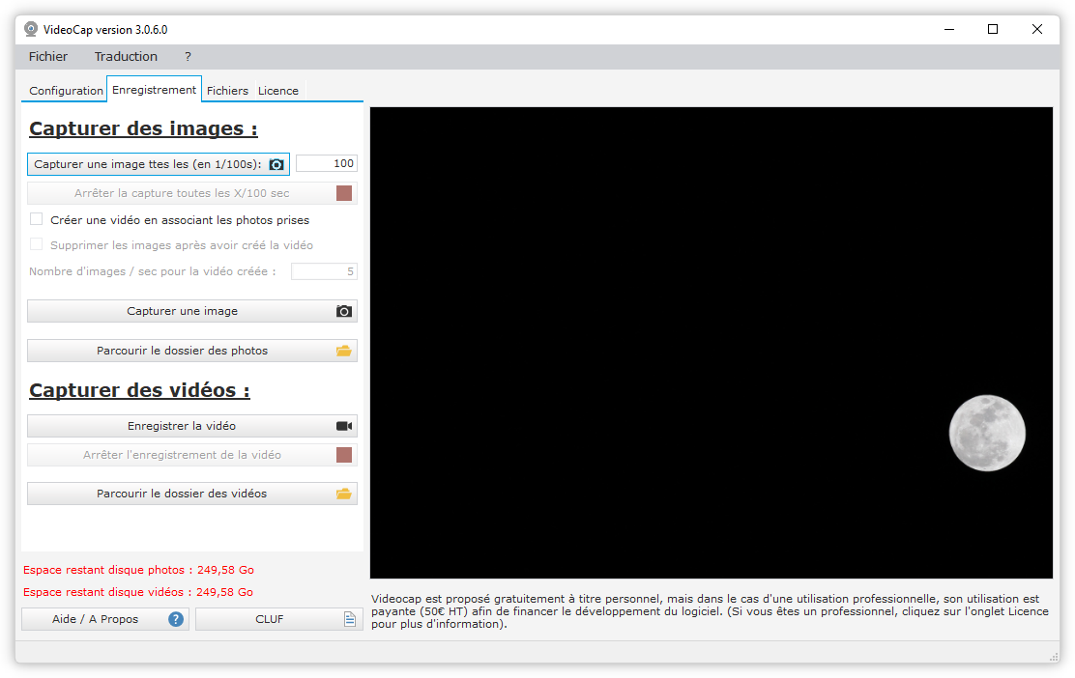Viewport: 1075px width, 678px height.
Task: Open Aide / A Propos
Action: tap(105, 619)
